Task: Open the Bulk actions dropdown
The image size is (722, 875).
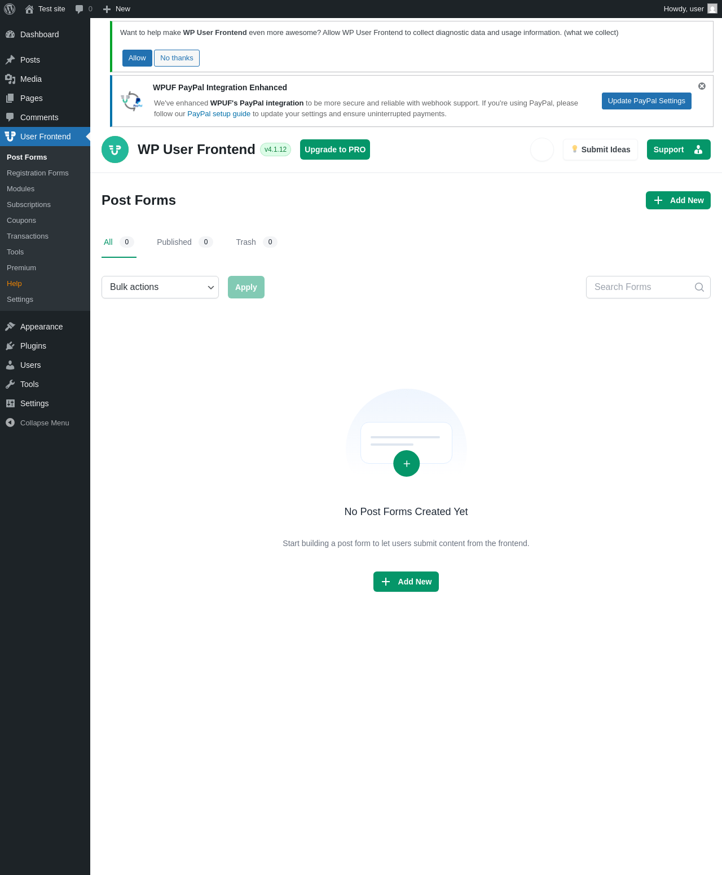Action: pos(160,287)
